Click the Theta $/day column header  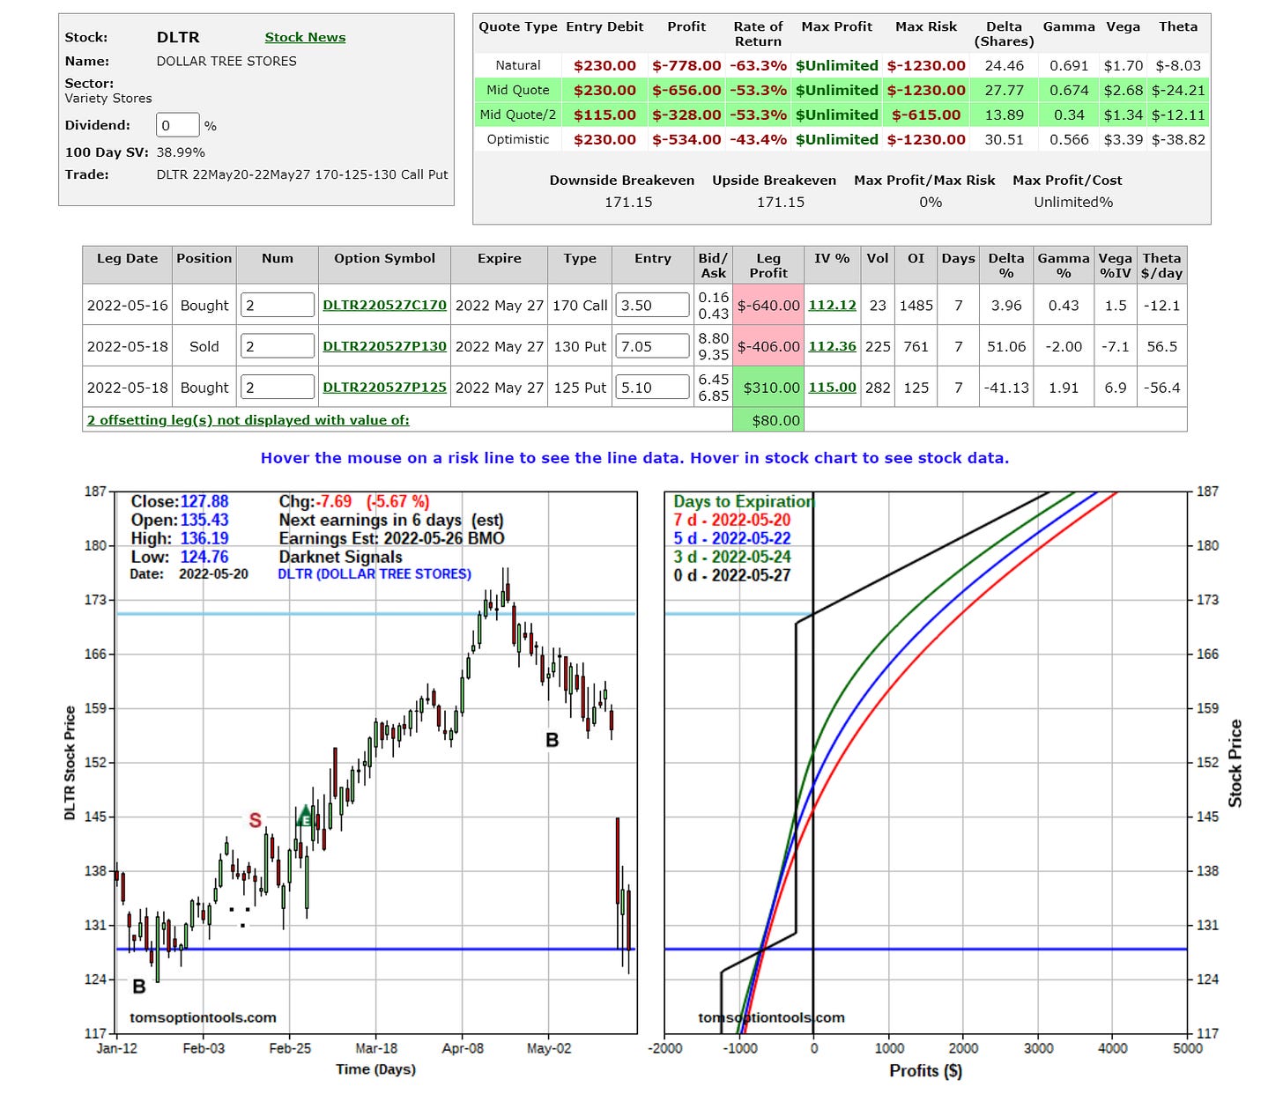point(1161,265)
